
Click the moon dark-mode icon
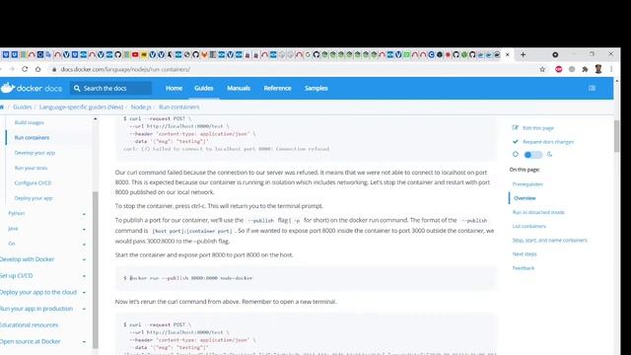coord(549,155)
